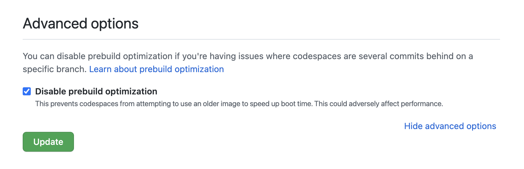Click the Advanced options heading
Screen dimensions: 524x169
click(x=80, y=24)
